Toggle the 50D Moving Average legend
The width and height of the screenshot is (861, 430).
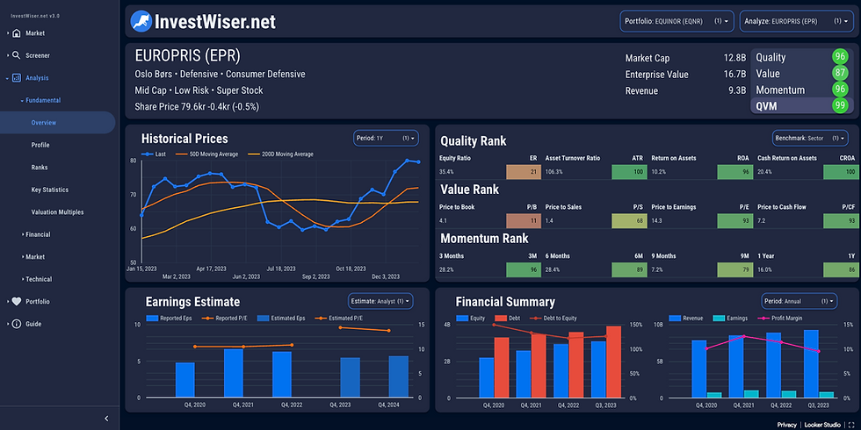206,154
